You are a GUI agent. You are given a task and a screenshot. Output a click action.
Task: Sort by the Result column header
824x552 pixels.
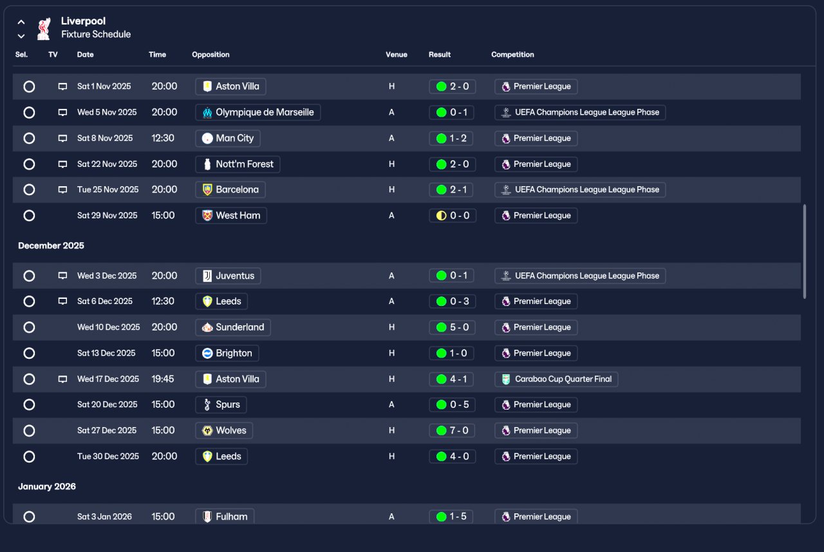click(x=440, y=55)
